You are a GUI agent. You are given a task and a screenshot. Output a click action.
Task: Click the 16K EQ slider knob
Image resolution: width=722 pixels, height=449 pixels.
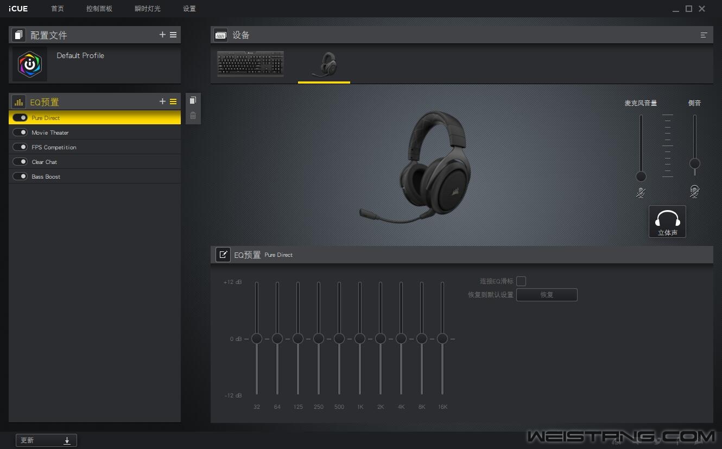pos(442,339)
